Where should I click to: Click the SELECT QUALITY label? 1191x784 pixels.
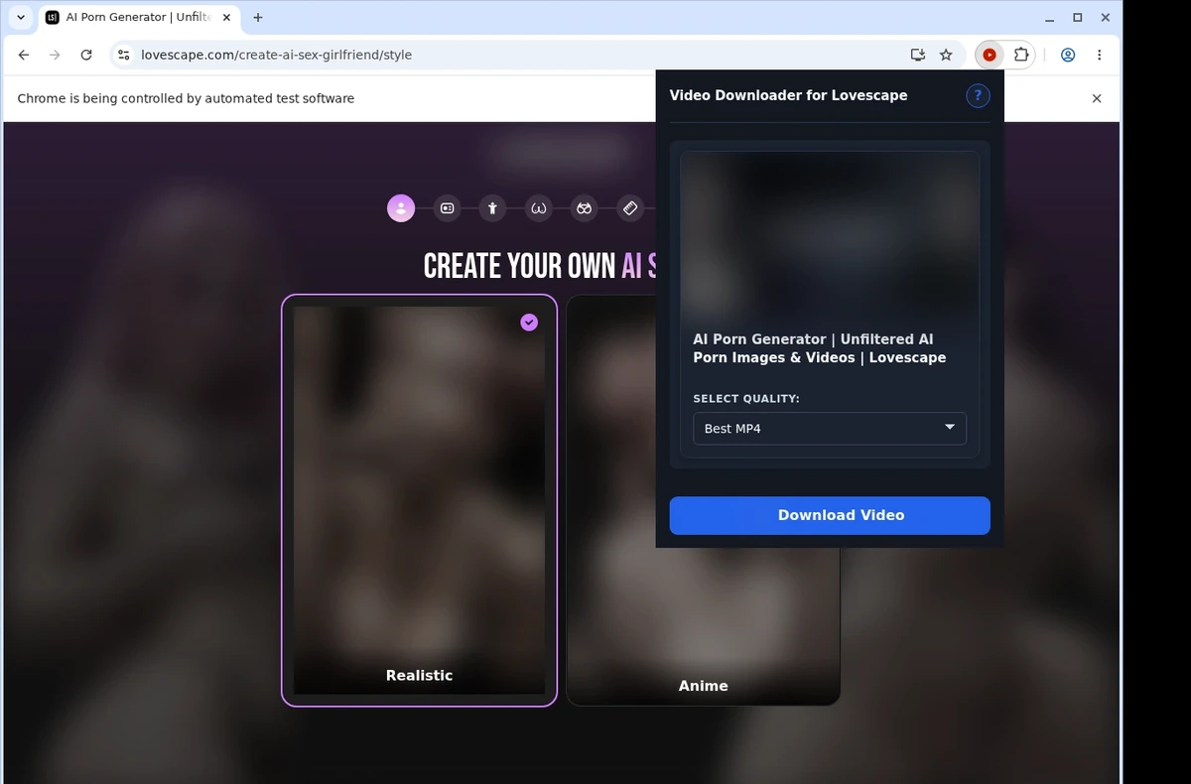click(746, 399)
